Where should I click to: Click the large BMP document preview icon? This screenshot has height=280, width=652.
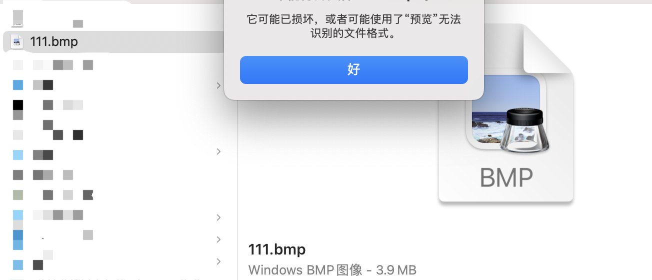[x=505, y=113]
